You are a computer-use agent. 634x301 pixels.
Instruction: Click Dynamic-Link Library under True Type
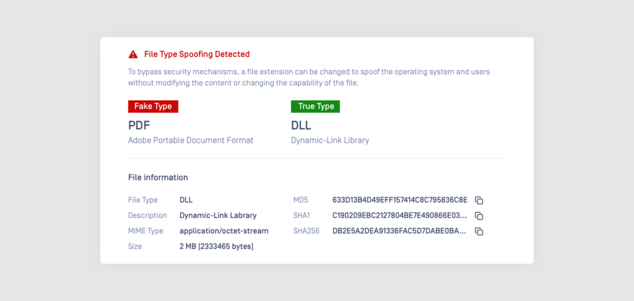[x=330, y=141]
